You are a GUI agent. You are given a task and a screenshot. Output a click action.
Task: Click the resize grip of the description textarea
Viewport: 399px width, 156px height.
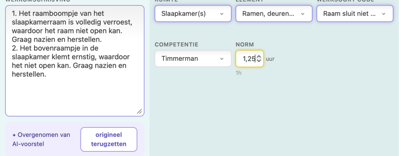coord(139,112)
